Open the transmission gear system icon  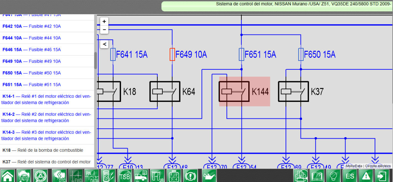click(x=41, y=176)
